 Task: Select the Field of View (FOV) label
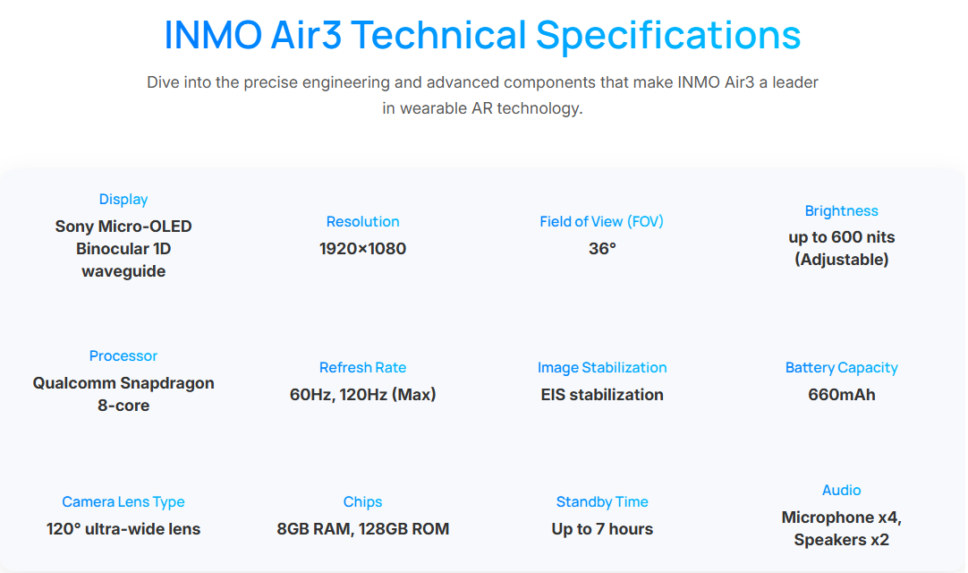click(x=601, y=222)
